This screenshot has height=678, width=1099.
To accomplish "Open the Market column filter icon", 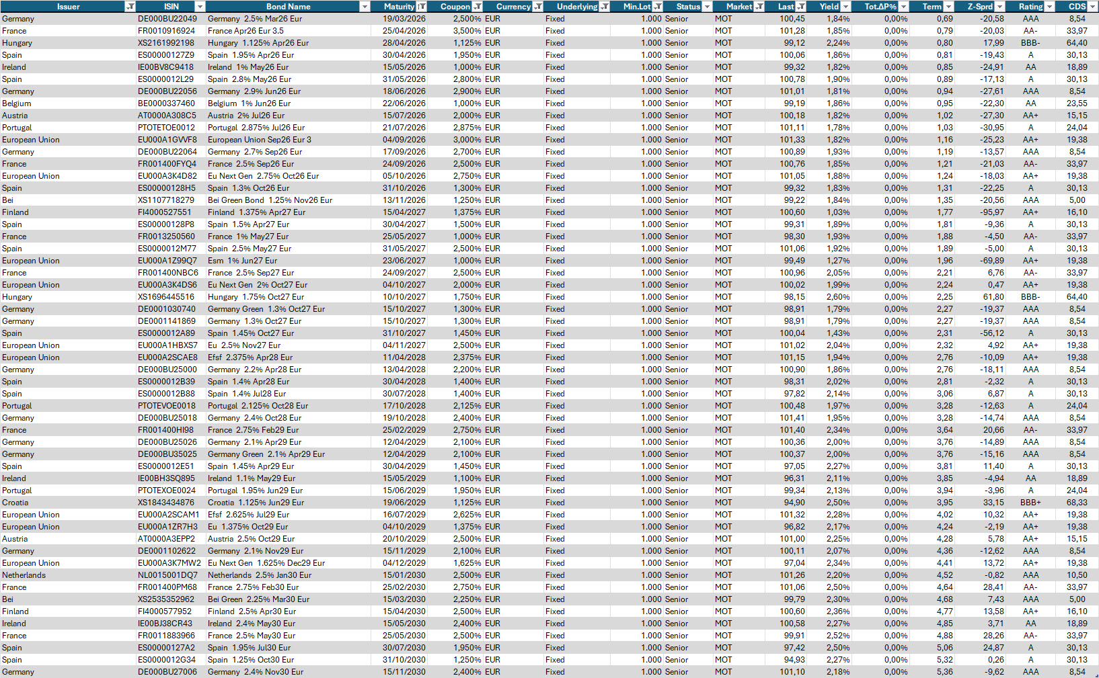I will pyautogui.click(x=759, y=7).
